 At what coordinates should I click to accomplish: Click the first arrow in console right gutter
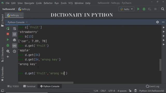coord(164,27)
